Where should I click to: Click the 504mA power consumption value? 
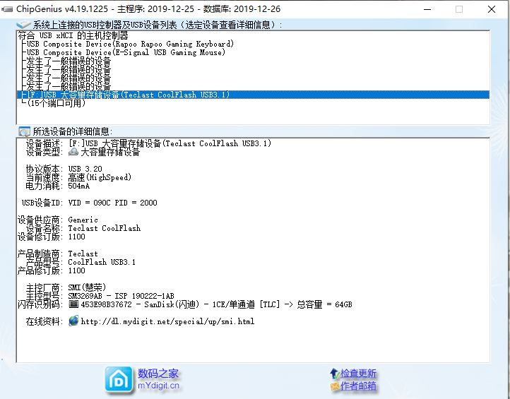78,186
